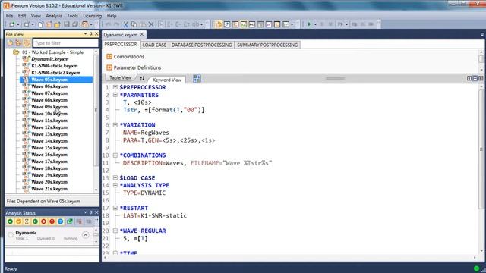Viewport: 486px width, 273px height.
Task: Toggle the green paused analyses filter
Action: pyautogui.click(x=36, y=221)
